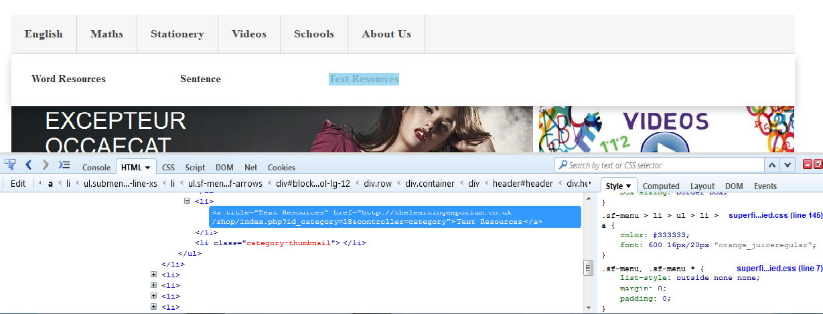Expand the first collapsed li node below closing ul
823x314 pixels.
coord(154,275)
